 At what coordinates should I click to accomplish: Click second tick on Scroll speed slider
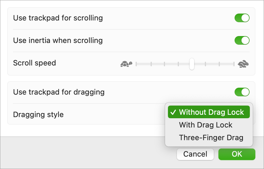151,64
